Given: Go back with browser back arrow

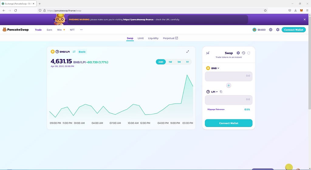Looking at the screenshot, I should 4,11.
